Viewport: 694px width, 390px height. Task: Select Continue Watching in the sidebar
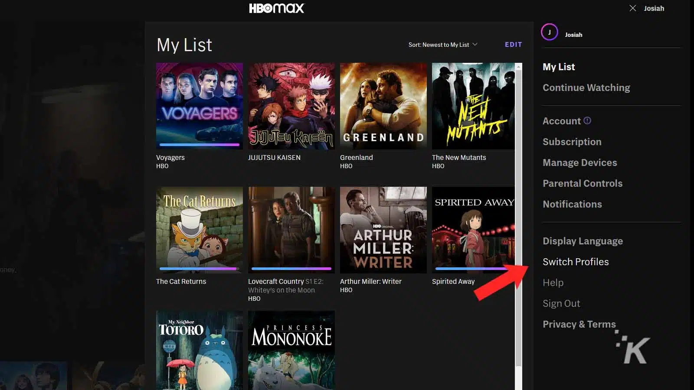coord(586,88)
